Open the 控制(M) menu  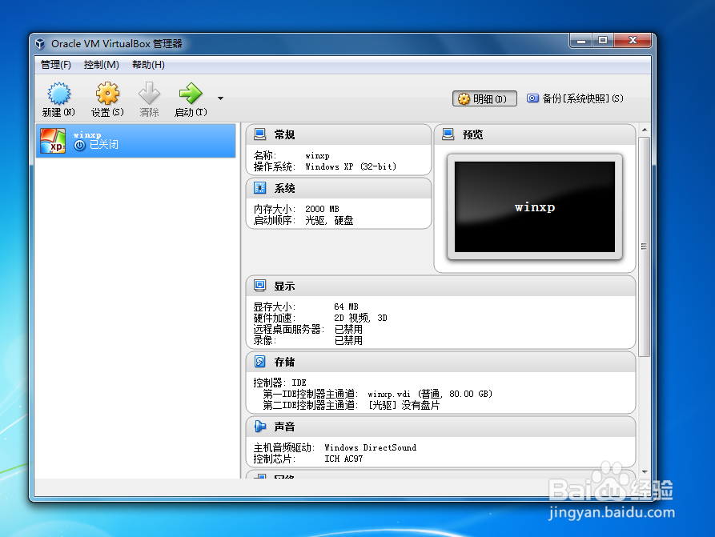click(x=101, y=65)
